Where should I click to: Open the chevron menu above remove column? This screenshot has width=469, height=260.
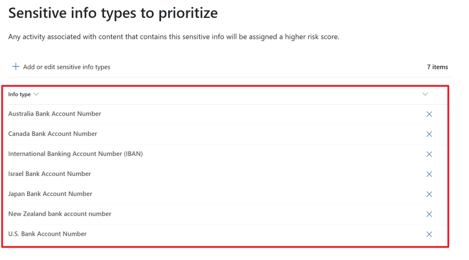click(425, 94)
